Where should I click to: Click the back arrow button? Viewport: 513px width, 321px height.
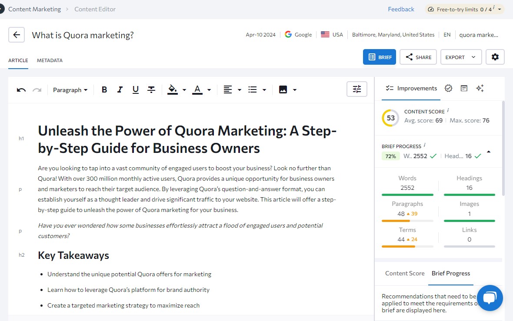[x=17, y=35]
